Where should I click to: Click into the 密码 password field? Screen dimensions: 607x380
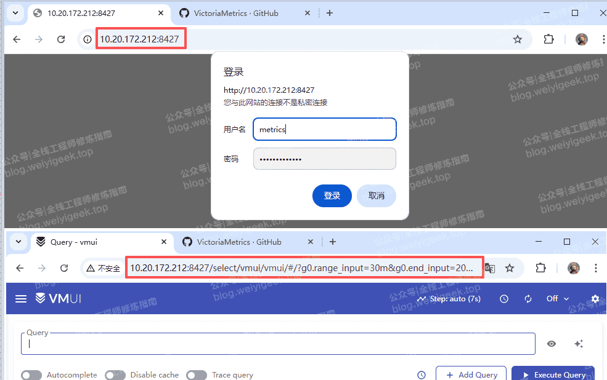(x=324, y=159)
